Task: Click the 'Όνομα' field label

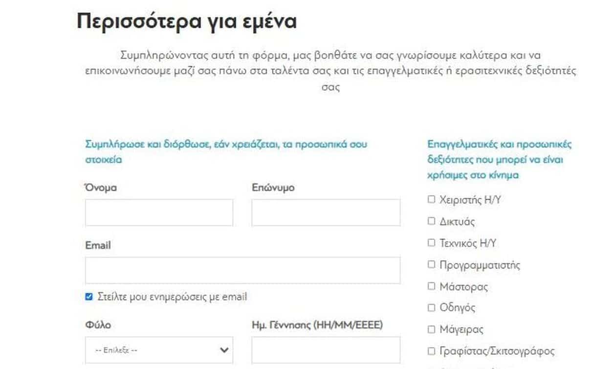Action: point(101,188)
